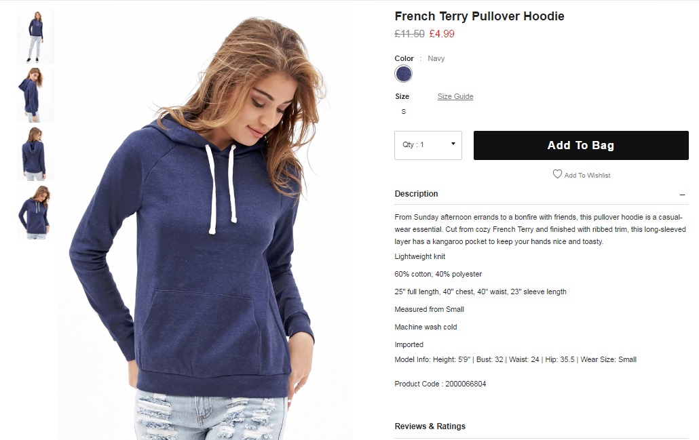The width and height of the screenshot is (699, 440).
Task: Click the Qty : 1 selector box
Action: [x=428, y=145]
